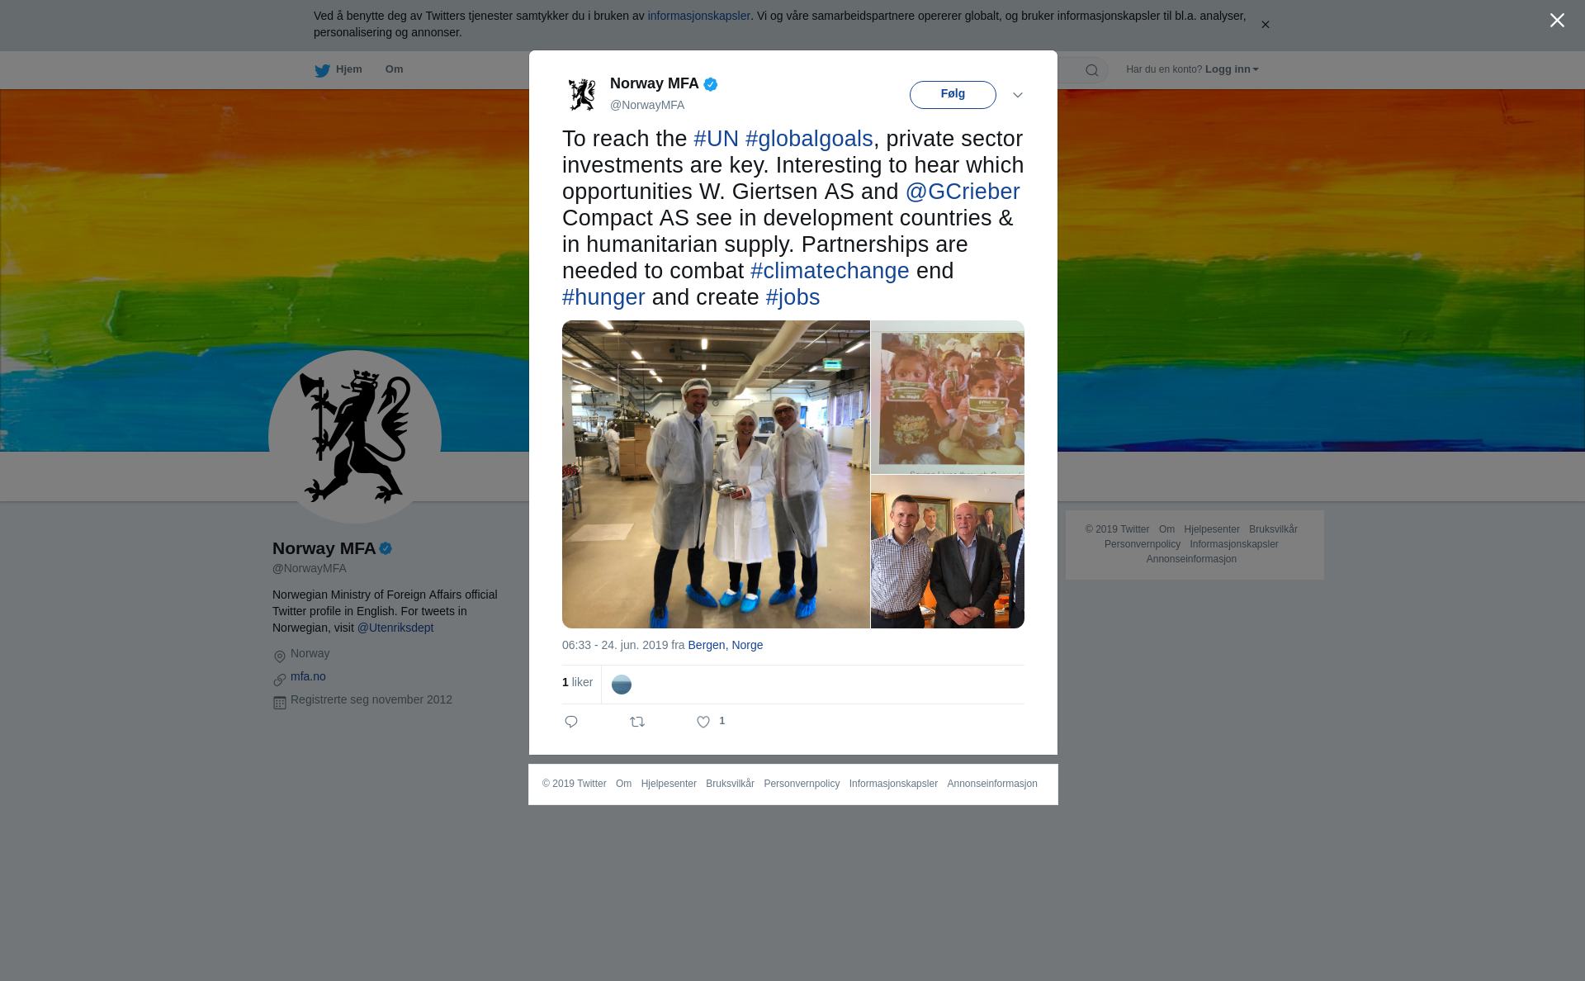Open the children photo thumbnail
1585x981 pixels.
coord(948,397)
